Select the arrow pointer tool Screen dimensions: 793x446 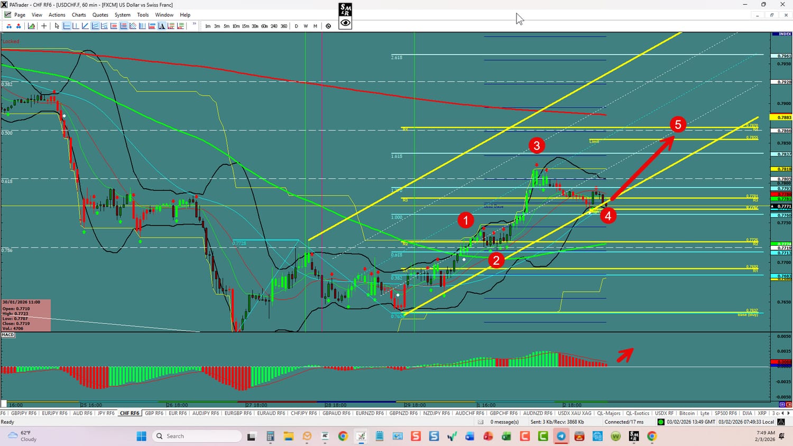point(57,26)
